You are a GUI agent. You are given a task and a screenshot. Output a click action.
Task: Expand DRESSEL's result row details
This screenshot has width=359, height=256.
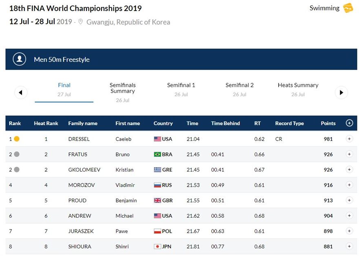(349, 139)
